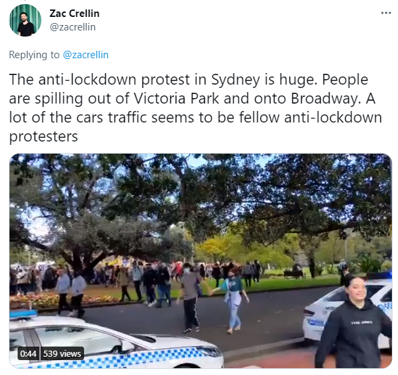Click the 'Replying to' label text
The image size is (398, 375).
coord(35,55)
